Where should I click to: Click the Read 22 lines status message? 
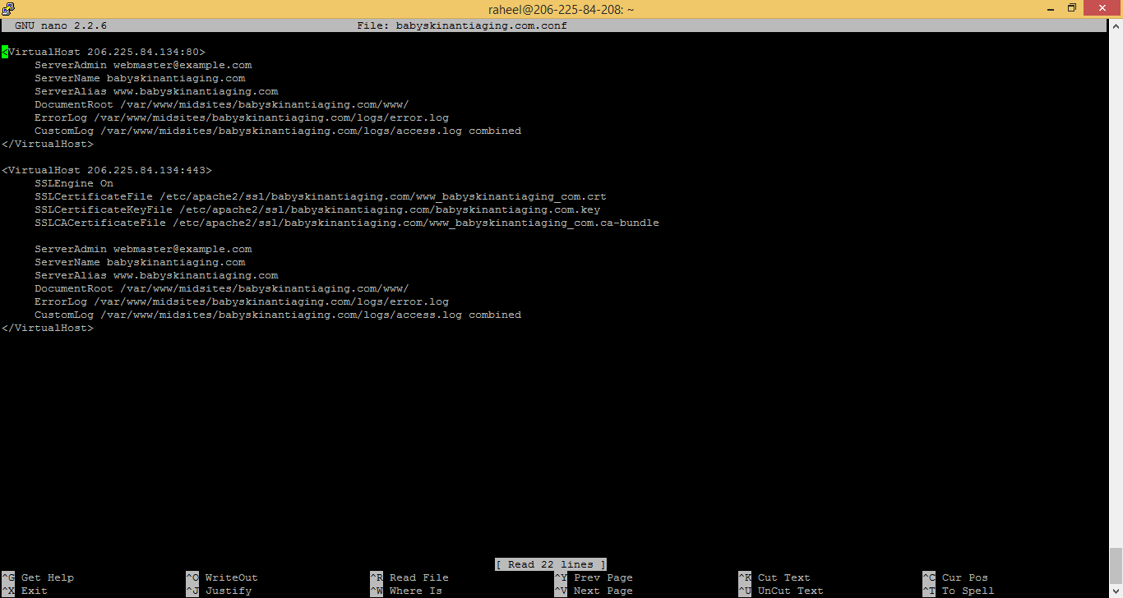tap(551, 564)
